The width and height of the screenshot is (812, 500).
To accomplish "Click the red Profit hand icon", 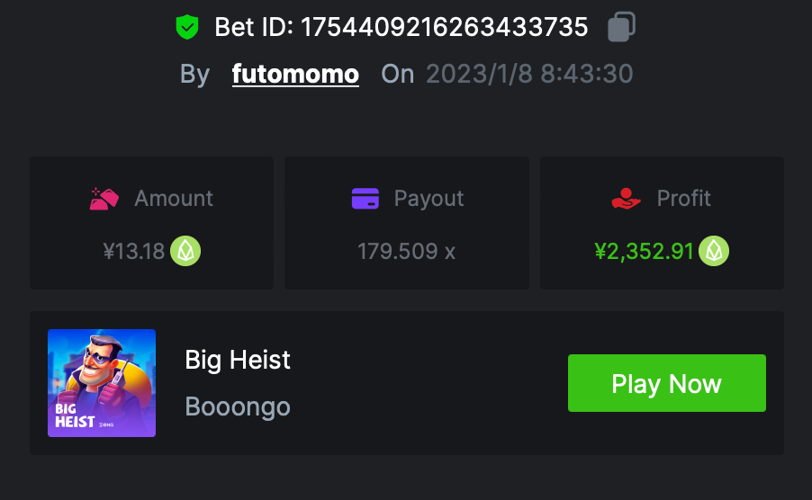I will [626, 198].
